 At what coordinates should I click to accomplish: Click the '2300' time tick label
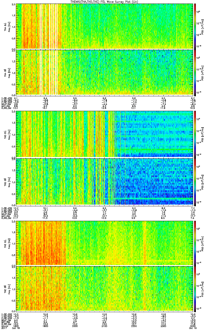[x=163, y=326]
